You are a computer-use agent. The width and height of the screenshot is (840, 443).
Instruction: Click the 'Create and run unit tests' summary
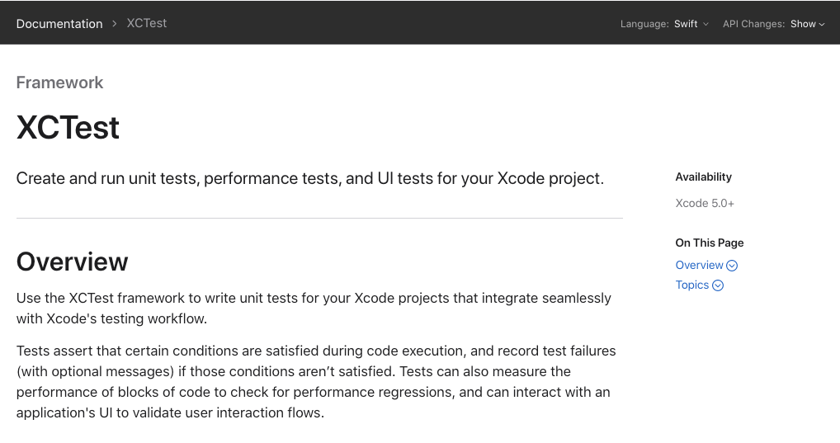click(x=310, y=178)
